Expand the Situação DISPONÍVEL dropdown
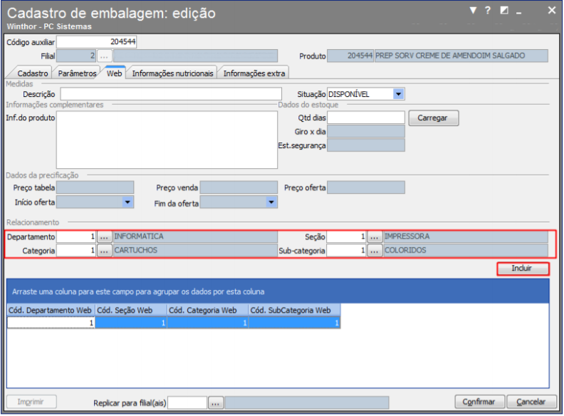 pyautogui.click(x=398, y=94)
